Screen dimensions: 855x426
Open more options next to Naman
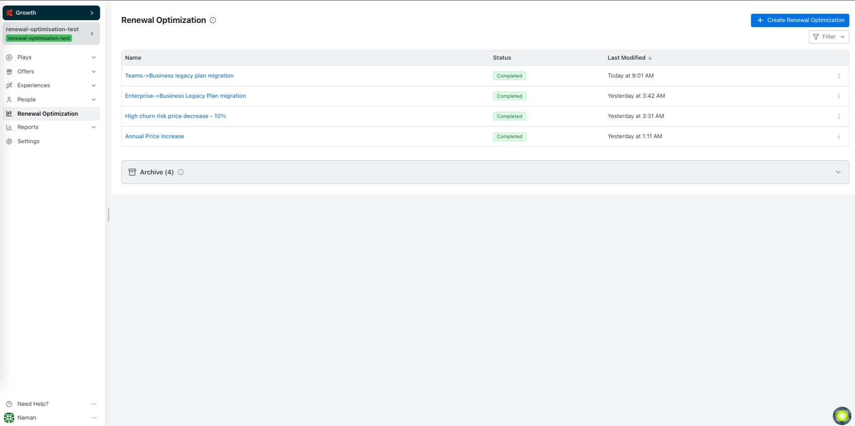(x=94, y=418)
